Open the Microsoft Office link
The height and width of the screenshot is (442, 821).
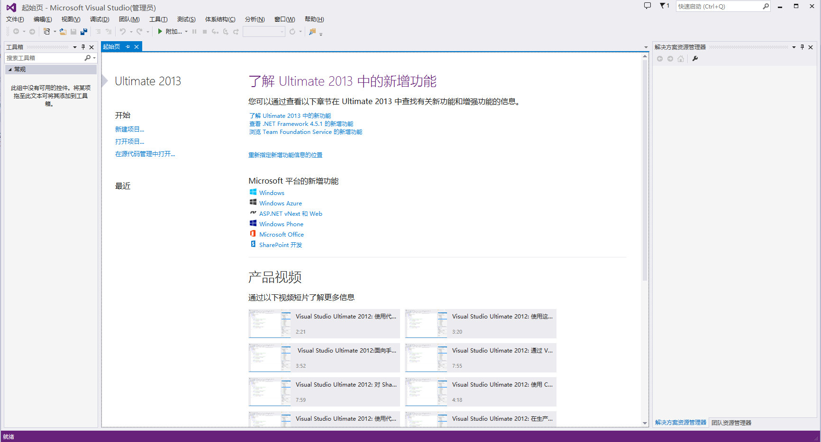(282, 235)
